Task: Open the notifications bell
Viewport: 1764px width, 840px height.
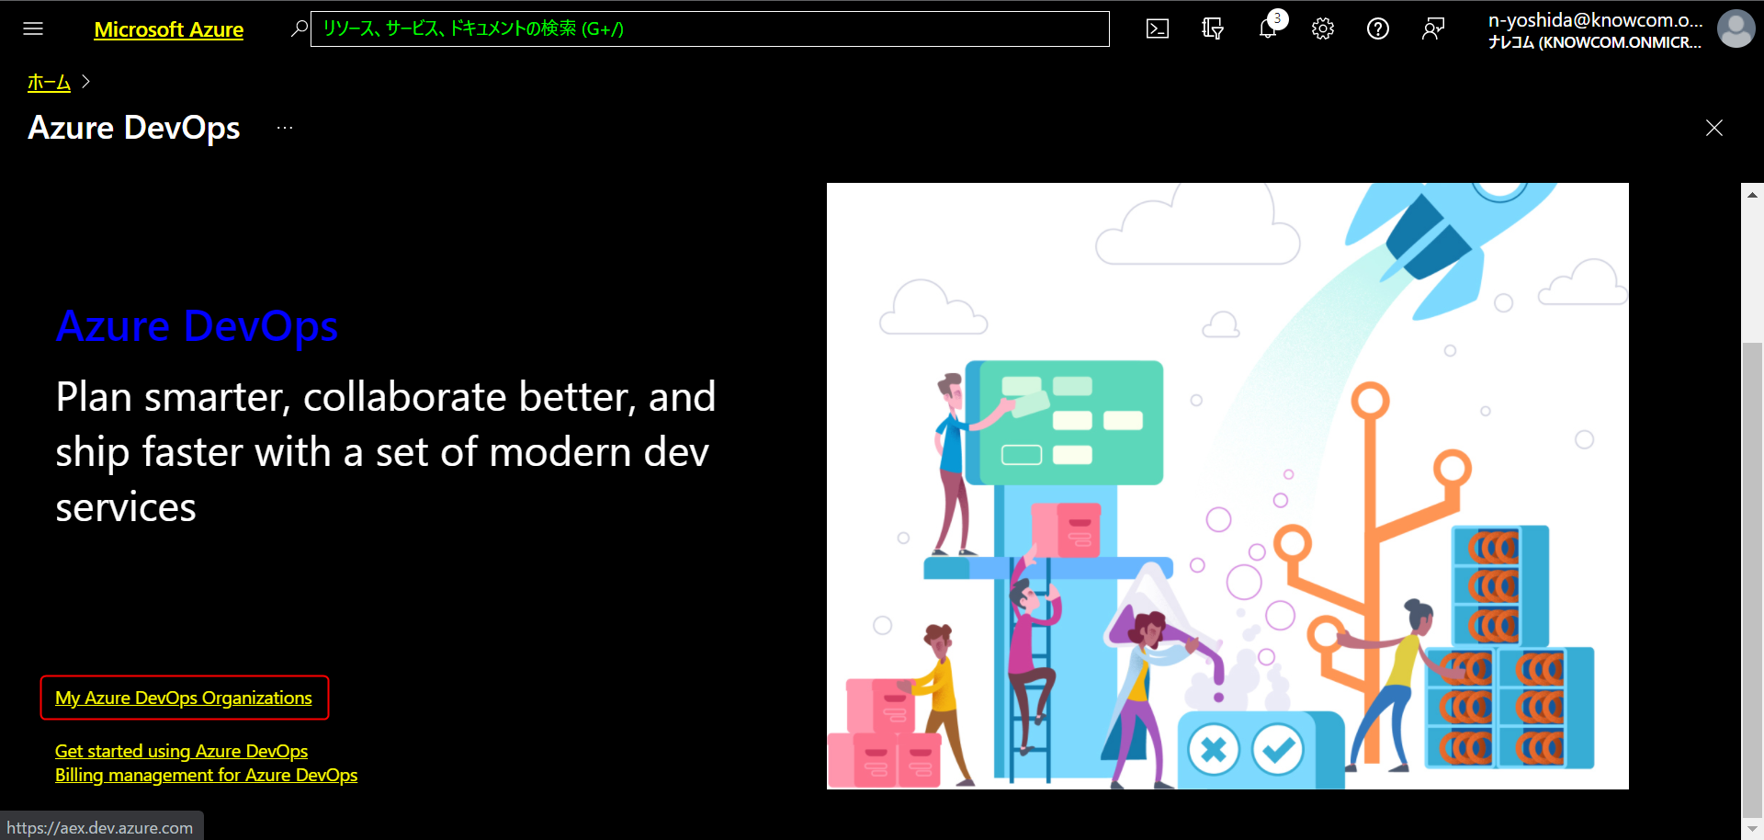Action: click(x=1268, y=28)
